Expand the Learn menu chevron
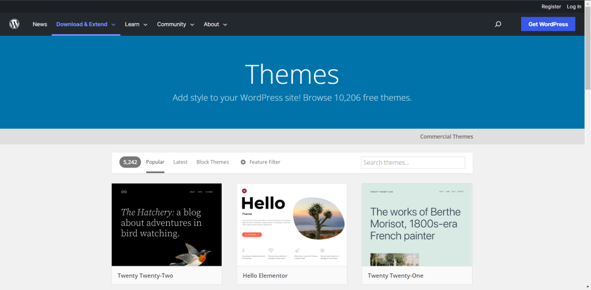 pos(145,24)
